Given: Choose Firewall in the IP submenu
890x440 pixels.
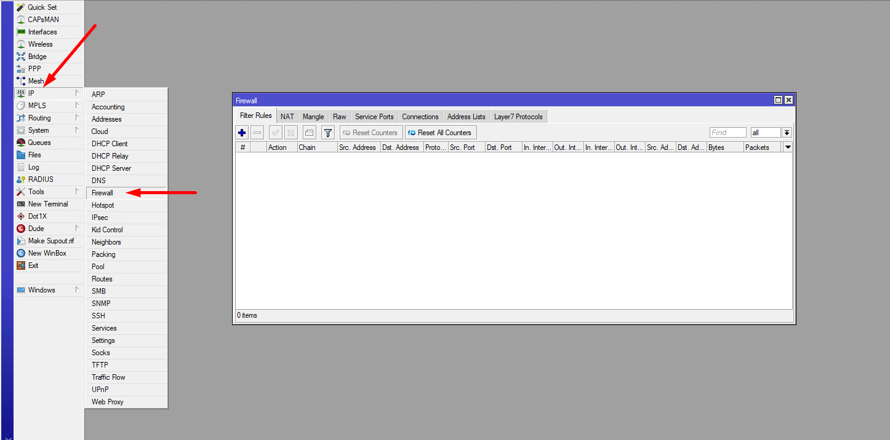Looking at the screenshot, I should click(126, 193).
